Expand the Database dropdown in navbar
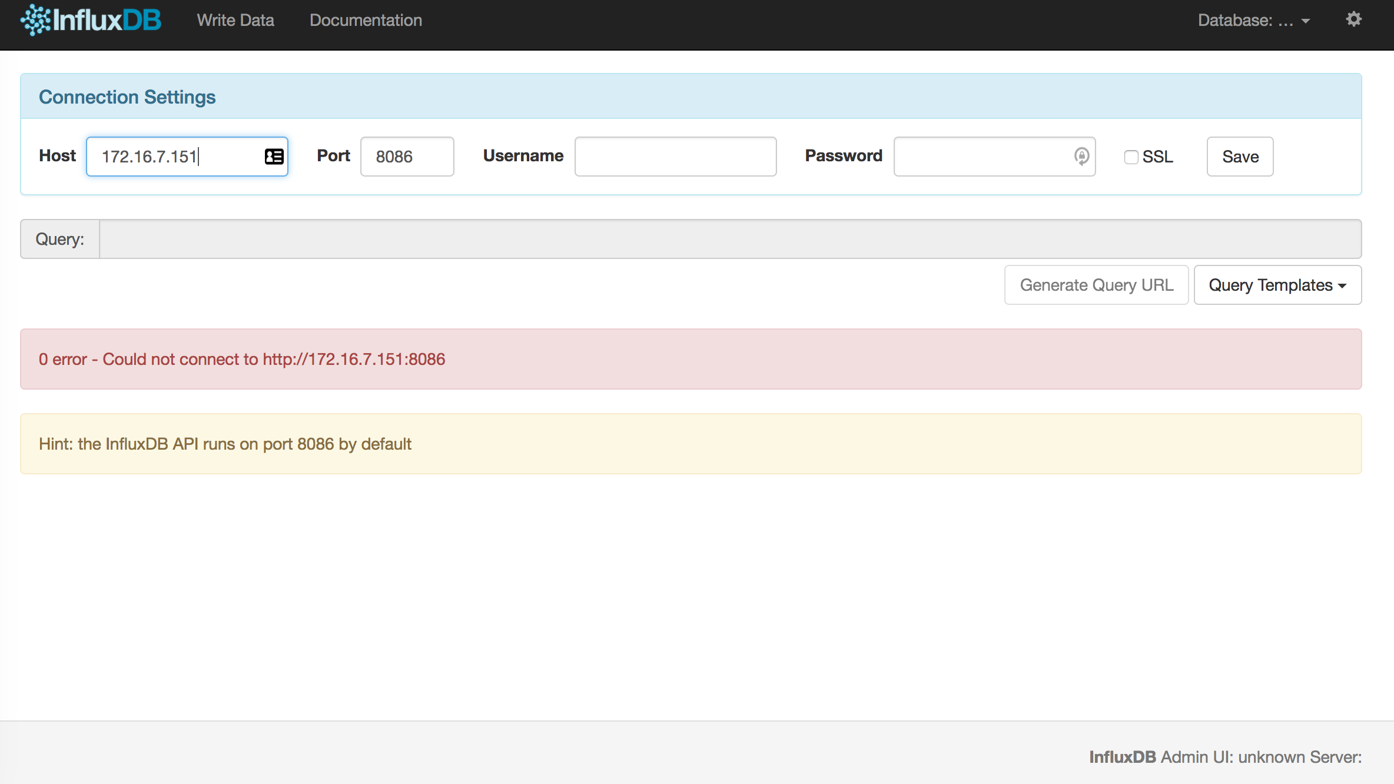Image resolution: width=1394 pixels, height=784 pixels. [x=1253, y=21]
